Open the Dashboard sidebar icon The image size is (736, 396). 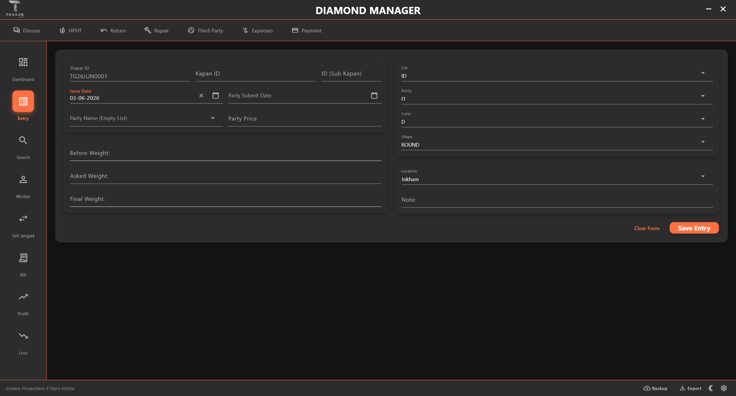point(23,62)
